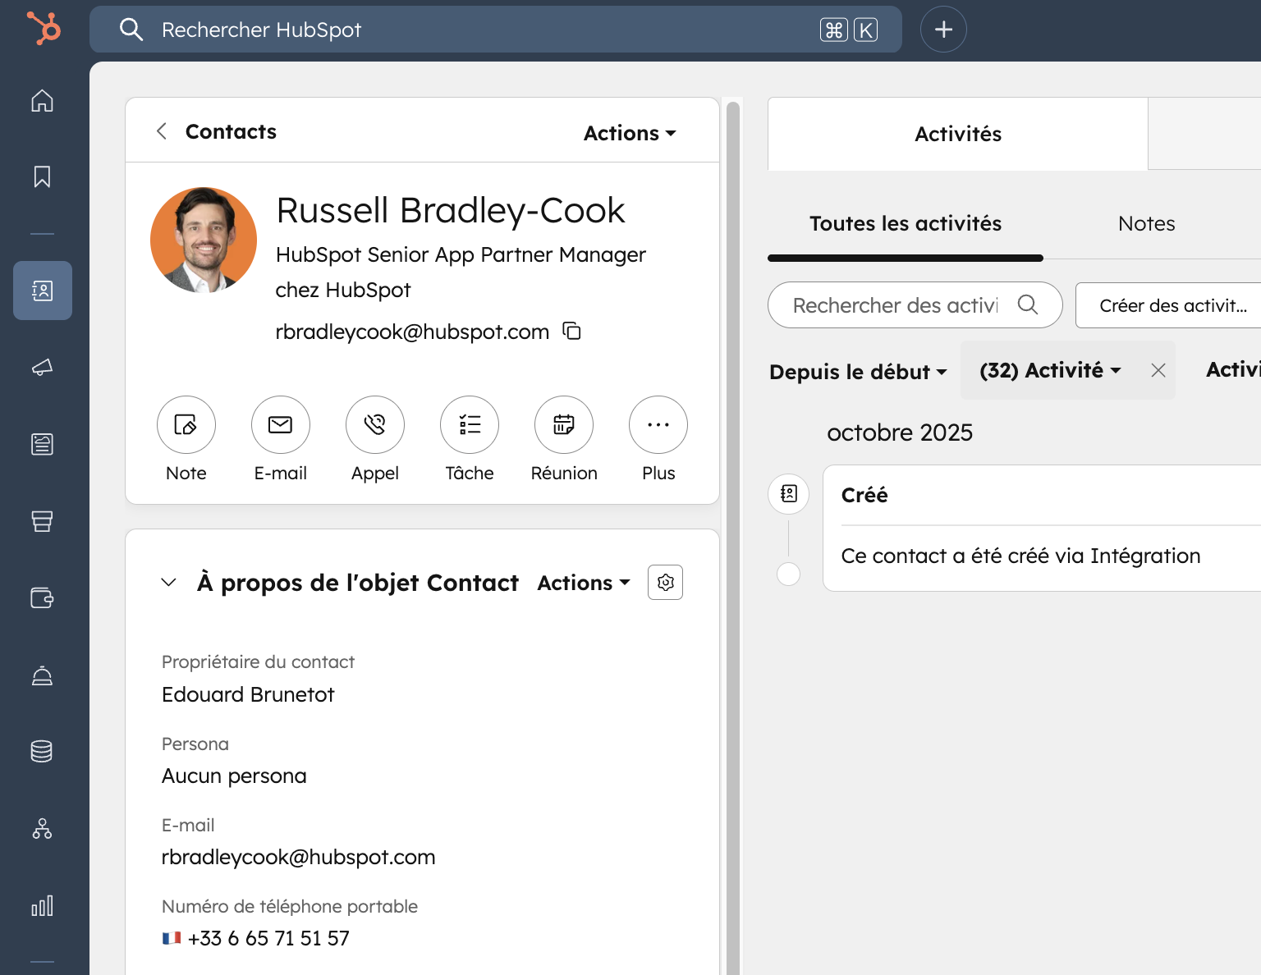Click Créer des activités
1261x975 pixels.
click(x=1172, y=304)
